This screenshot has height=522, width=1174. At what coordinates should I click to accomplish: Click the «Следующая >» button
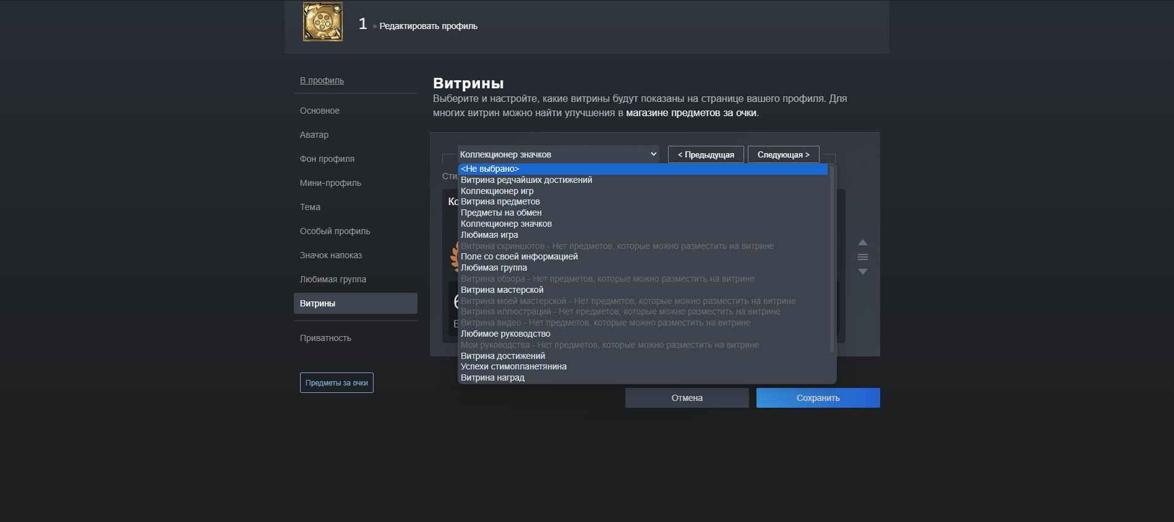click(783, 154)
